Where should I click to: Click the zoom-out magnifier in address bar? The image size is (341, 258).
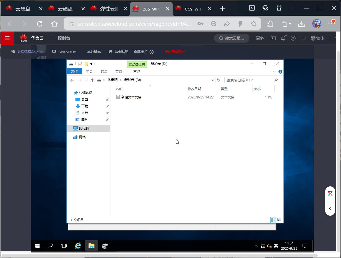(x=214, y=24)
